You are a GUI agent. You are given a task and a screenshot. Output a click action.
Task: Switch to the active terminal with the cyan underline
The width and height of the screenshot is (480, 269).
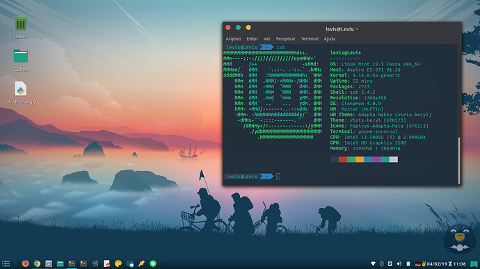coord(72,263)
